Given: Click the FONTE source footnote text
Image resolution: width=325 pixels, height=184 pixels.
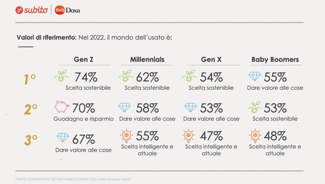Looking at the screenshot, I should coord(73,179).
